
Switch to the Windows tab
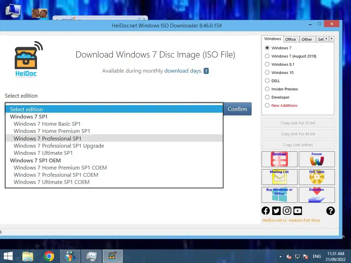click(273, 39)
